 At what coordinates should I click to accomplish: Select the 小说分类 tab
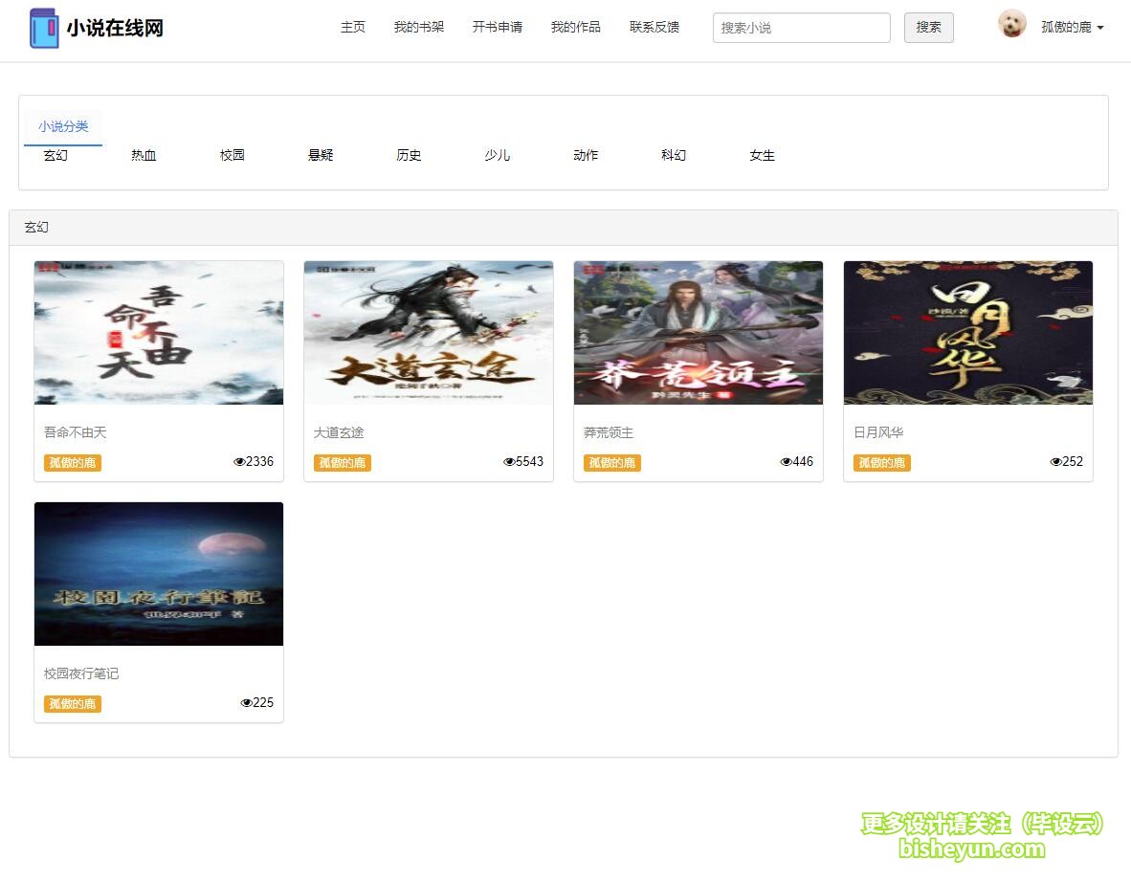tap(63, 127)
